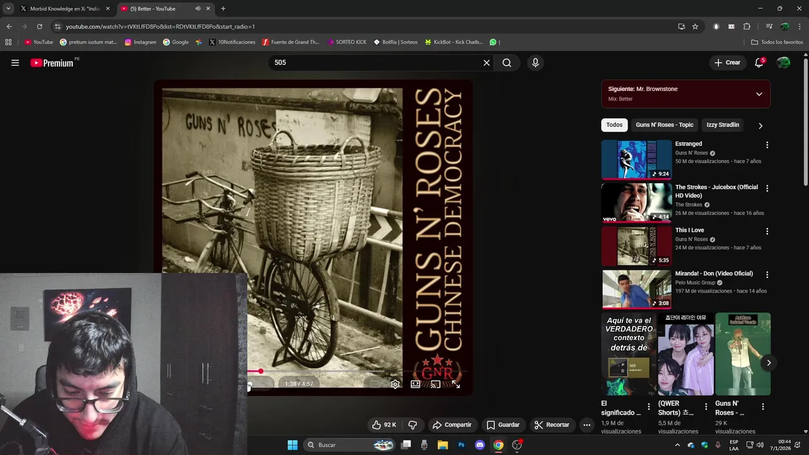Open options for This I Love
Viewport: 809px width, 455px height.
click(767, 231)
